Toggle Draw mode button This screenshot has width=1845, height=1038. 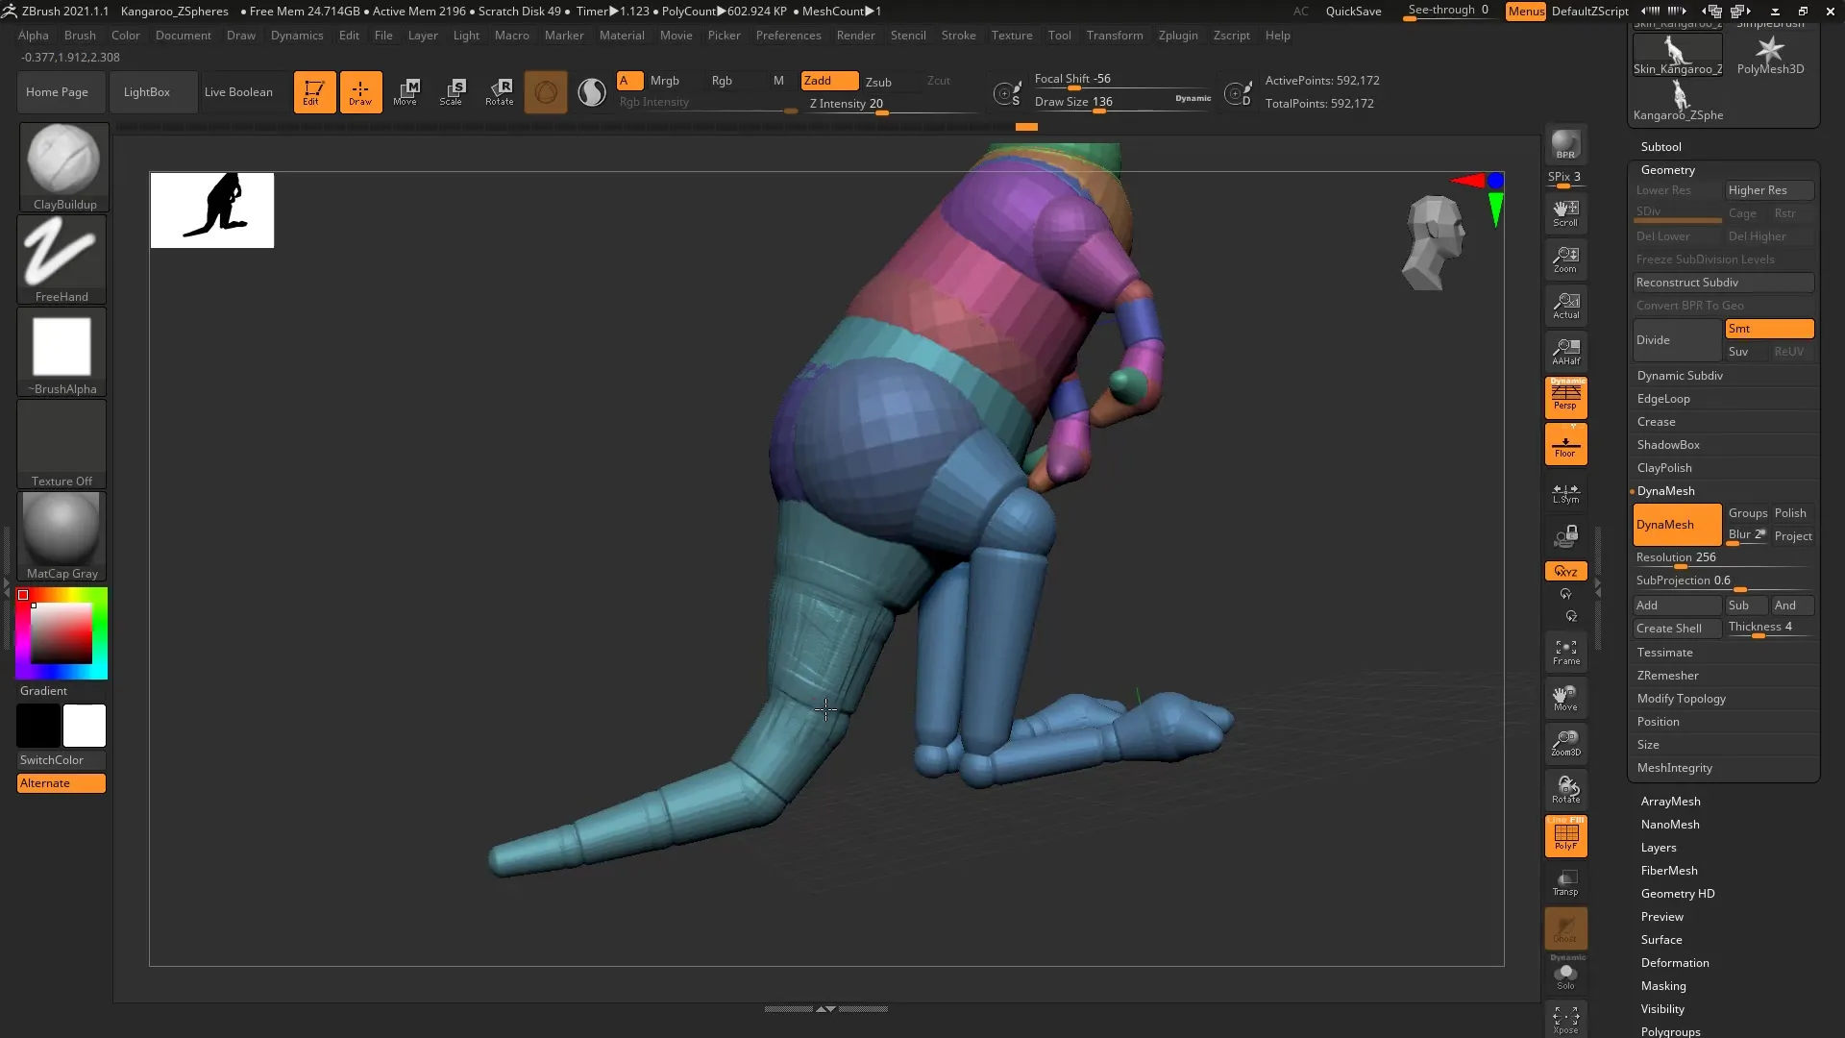(x=360, y=92)
